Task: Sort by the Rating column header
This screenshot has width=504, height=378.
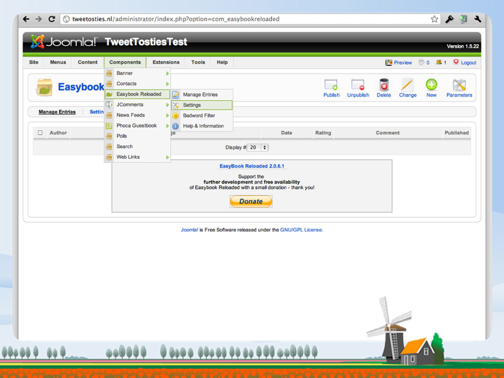Action: click(x=323, y=133)
